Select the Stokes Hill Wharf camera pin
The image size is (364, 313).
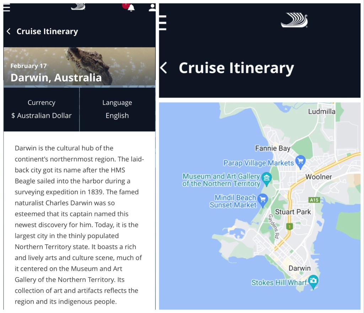pyautogui.click(x=313, y=281)
